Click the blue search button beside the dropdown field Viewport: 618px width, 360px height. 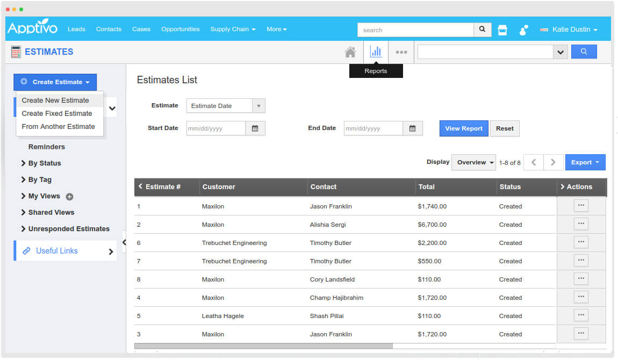tap(584, 52)
